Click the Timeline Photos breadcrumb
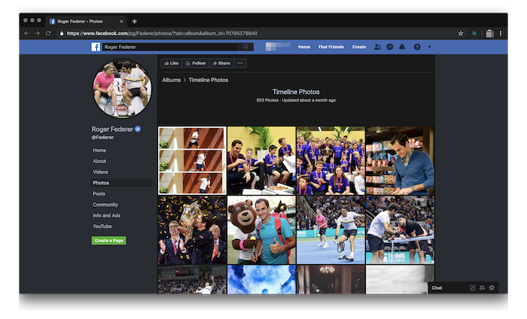This screenshot has width=527, height=319. 209,80
